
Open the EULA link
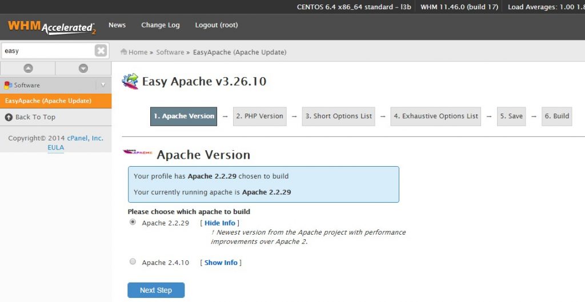[56, 147]
